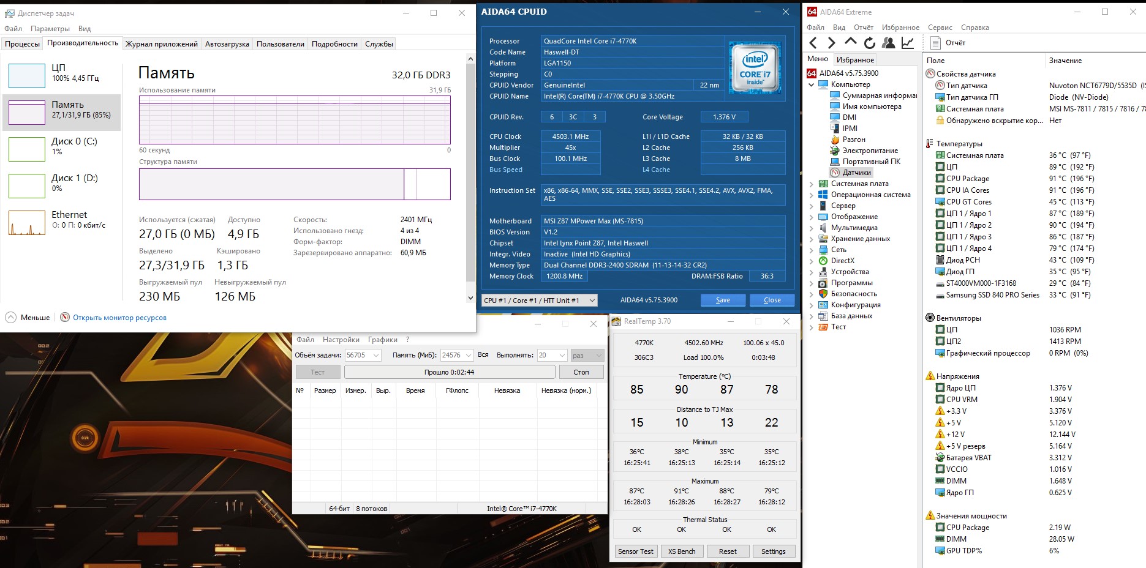Select the Датчики sensor item

pyautogui.click(x=850, y=173)
